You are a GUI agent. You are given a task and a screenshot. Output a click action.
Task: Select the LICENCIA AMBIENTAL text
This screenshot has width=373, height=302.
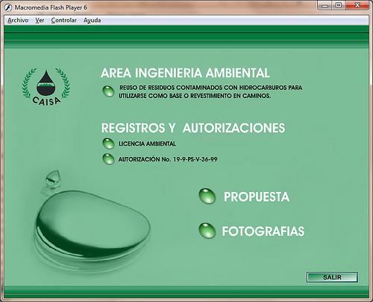point(147,144)
